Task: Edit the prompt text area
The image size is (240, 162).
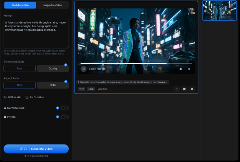Action: tap(36, 34)
